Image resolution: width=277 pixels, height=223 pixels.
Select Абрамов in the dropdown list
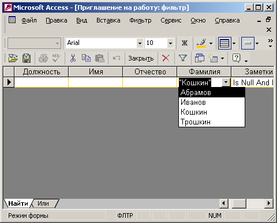tap(212, 93)
